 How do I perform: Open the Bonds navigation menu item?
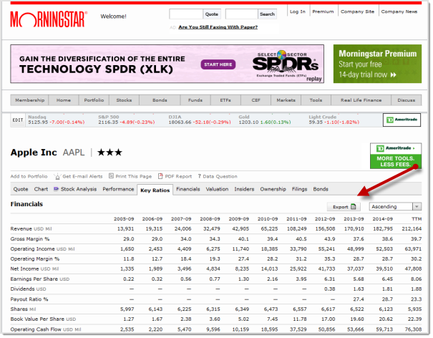(160, 100)
